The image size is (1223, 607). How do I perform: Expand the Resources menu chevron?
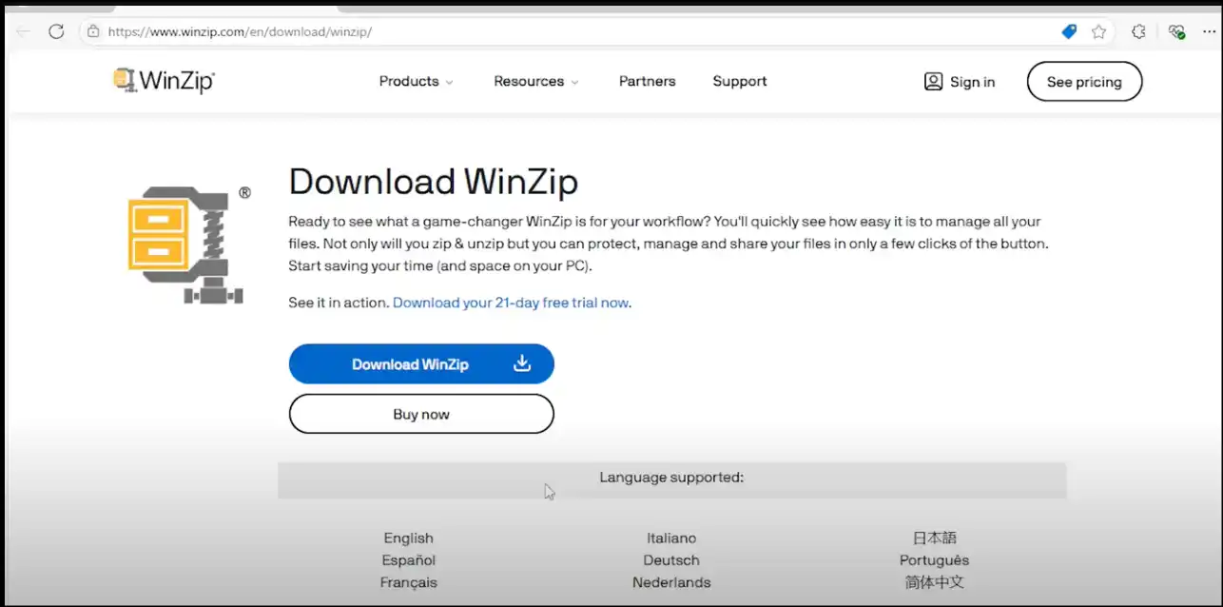(x=574, y=83)
